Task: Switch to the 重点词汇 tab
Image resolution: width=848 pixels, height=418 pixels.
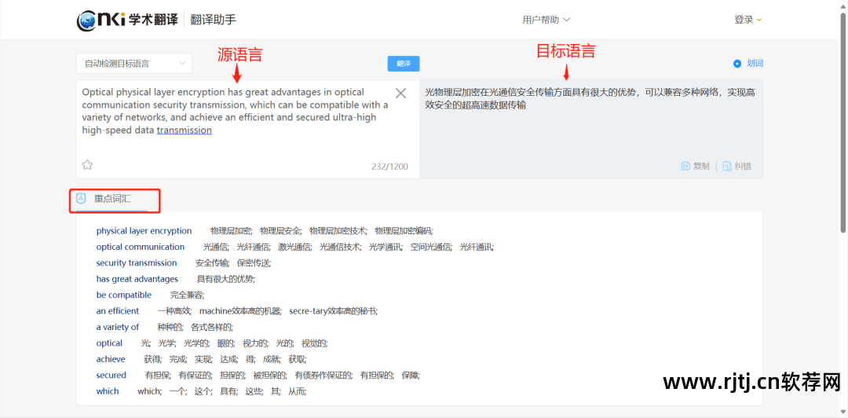Action: point(112,199)
